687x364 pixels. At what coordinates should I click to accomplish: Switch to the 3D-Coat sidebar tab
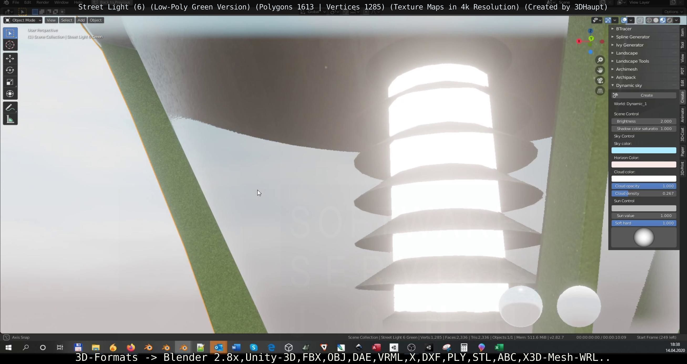[x=683, y=134]
